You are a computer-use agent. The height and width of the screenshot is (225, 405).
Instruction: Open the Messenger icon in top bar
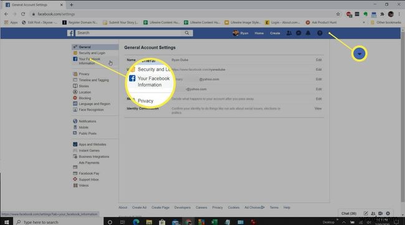tap(298, 33)
